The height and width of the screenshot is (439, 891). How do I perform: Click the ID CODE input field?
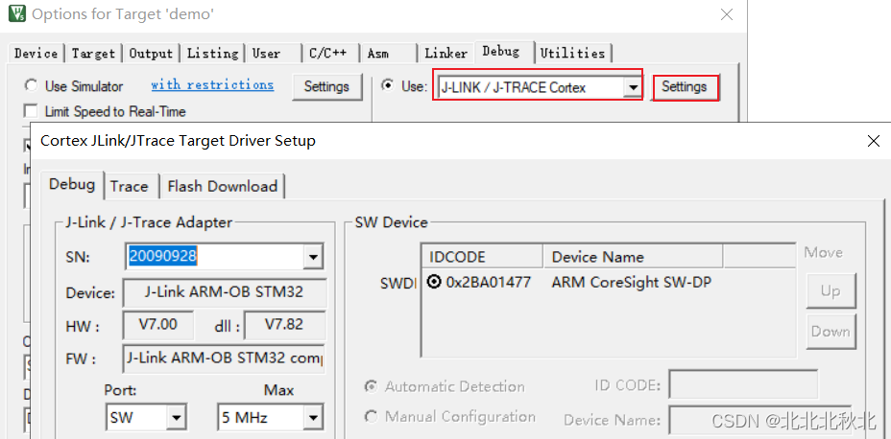point(743,385)
